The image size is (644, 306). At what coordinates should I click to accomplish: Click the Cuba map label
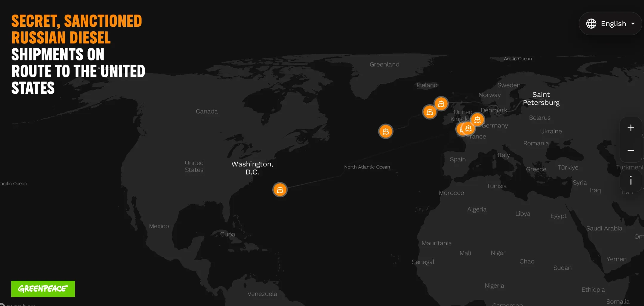[228, 234]
